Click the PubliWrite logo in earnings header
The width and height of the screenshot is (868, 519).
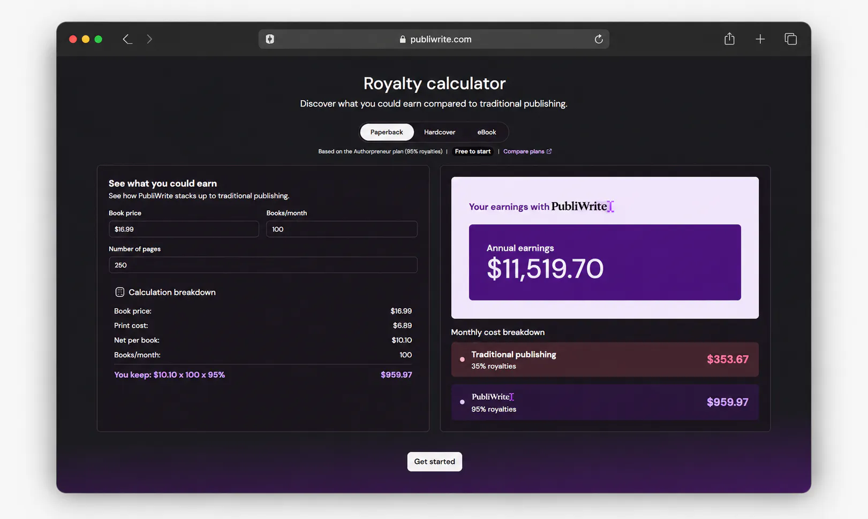point(583,207)
